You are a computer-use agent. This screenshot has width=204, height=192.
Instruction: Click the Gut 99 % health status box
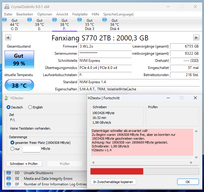[19, 59]
